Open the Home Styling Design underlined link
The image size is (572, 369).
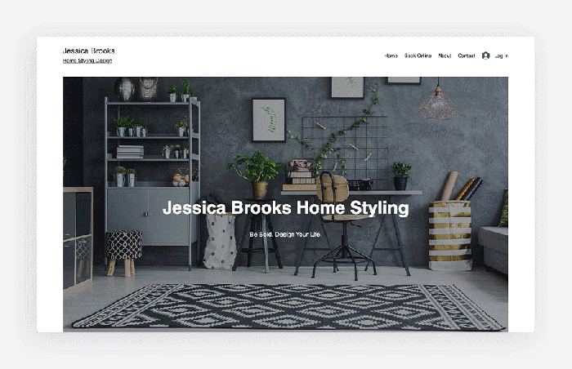click(87, 60)
